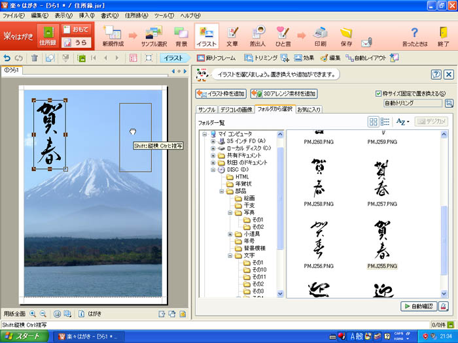458x343 pixels.
Task: Collapse the DISC (D:) tree node
Action: tap(213, 169)
